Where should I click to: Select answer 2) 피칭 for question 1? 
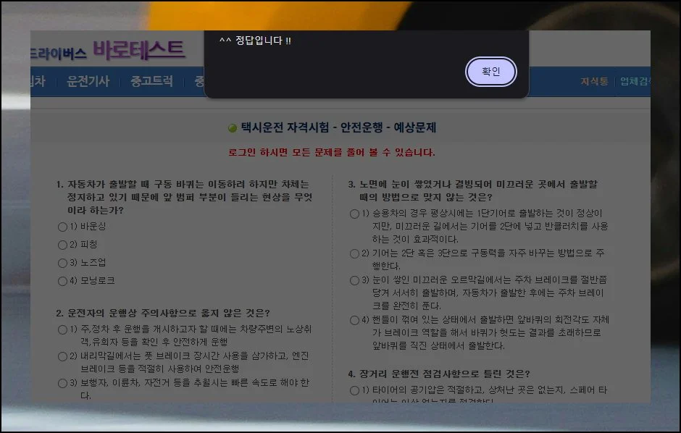[62, 245]
